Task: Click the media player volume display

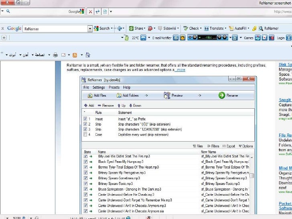Action: (207, 38)
